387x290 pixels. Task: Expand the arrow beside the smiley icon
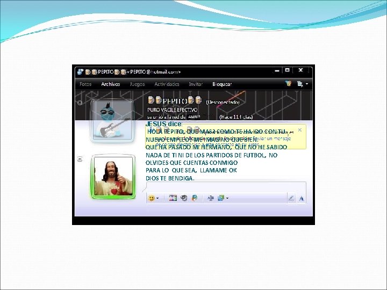pos(157,198)
